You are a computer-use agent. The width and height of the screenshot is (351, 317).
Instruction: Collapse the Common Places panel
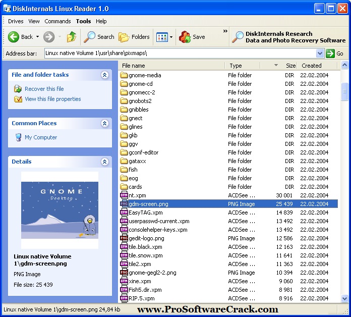pyautogui.click(x=104, y=123)
